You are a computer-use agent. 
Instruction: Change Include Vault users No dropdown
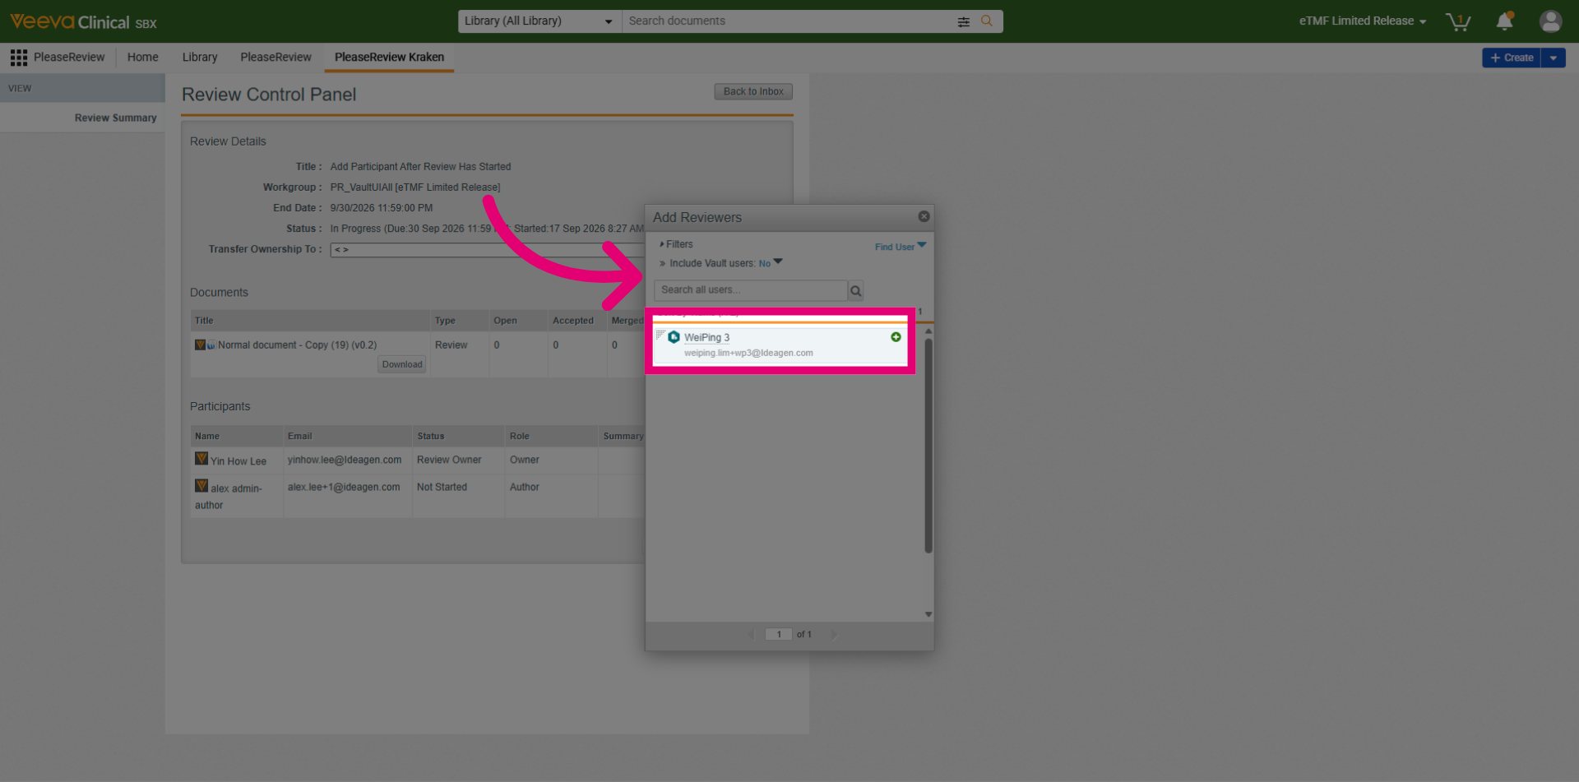pos(771,263)
